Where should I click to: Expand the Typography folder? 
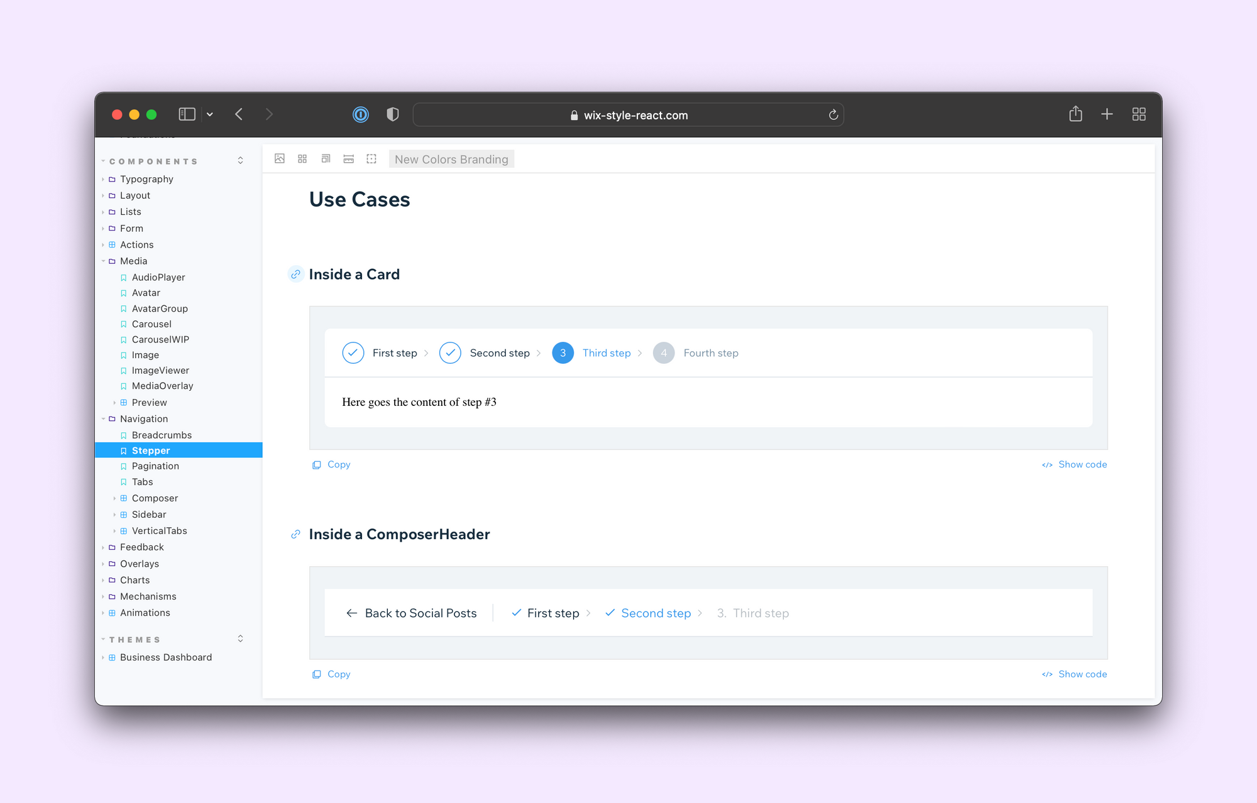104,180
